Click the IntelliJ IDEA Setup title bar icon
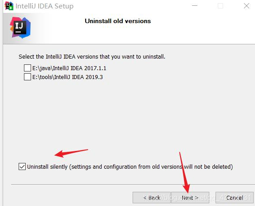 coord(9,6)
